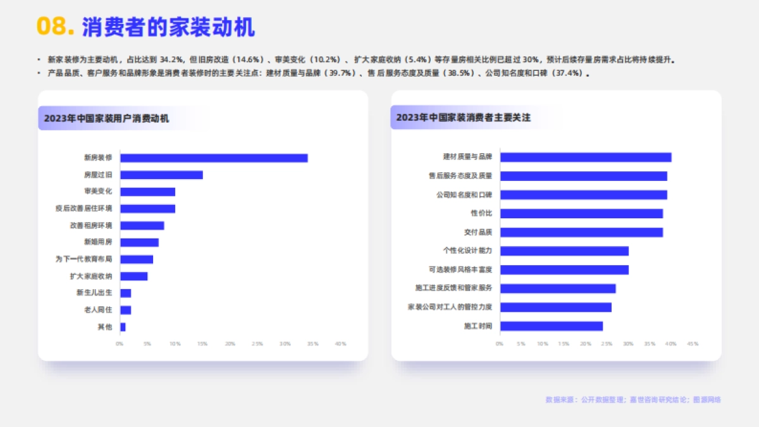Click the 40% tick on the left chart axis
759x427 pixels.
(340, 343)
